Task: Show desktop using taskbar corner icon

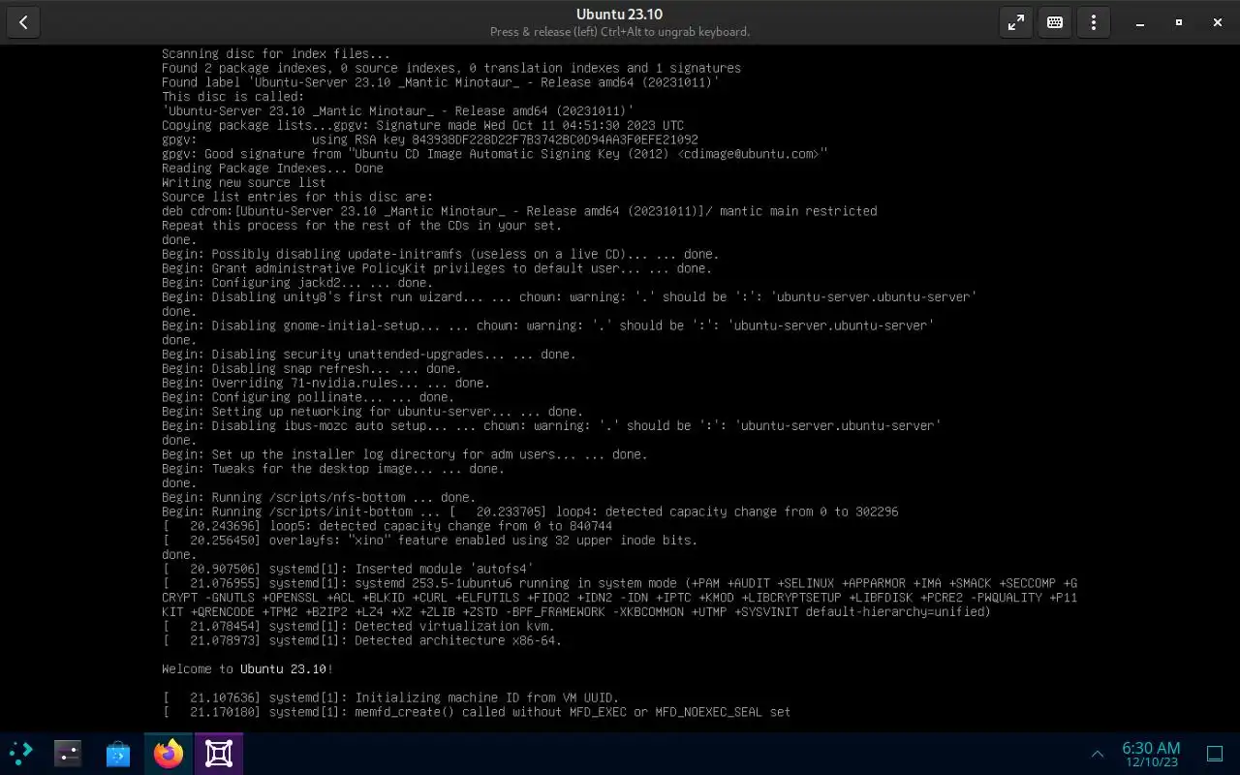Action: [x=1214, y=754]
